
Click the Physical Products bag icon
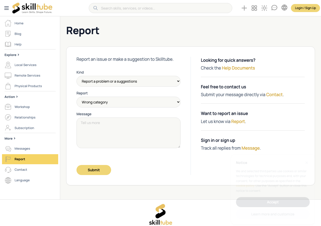(x=8, y=86)
